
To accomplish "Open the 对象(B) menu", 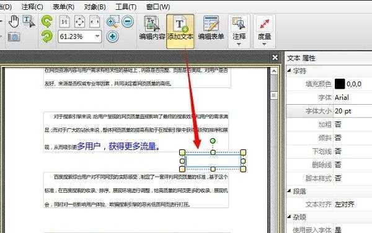I will [x=95, y=7].
